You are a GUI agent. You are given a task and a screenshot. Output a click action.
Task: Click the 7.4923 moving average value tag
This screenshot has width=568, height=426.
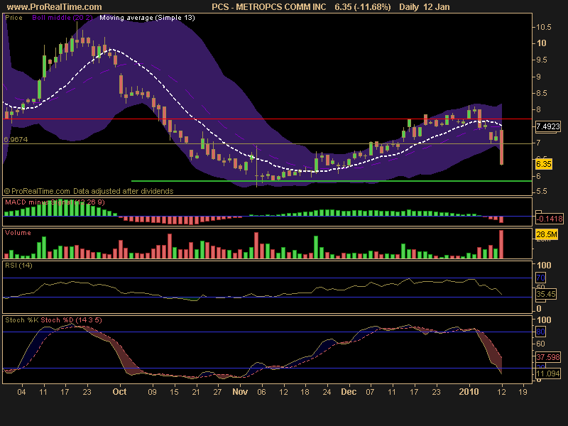(x=547, y=126)
